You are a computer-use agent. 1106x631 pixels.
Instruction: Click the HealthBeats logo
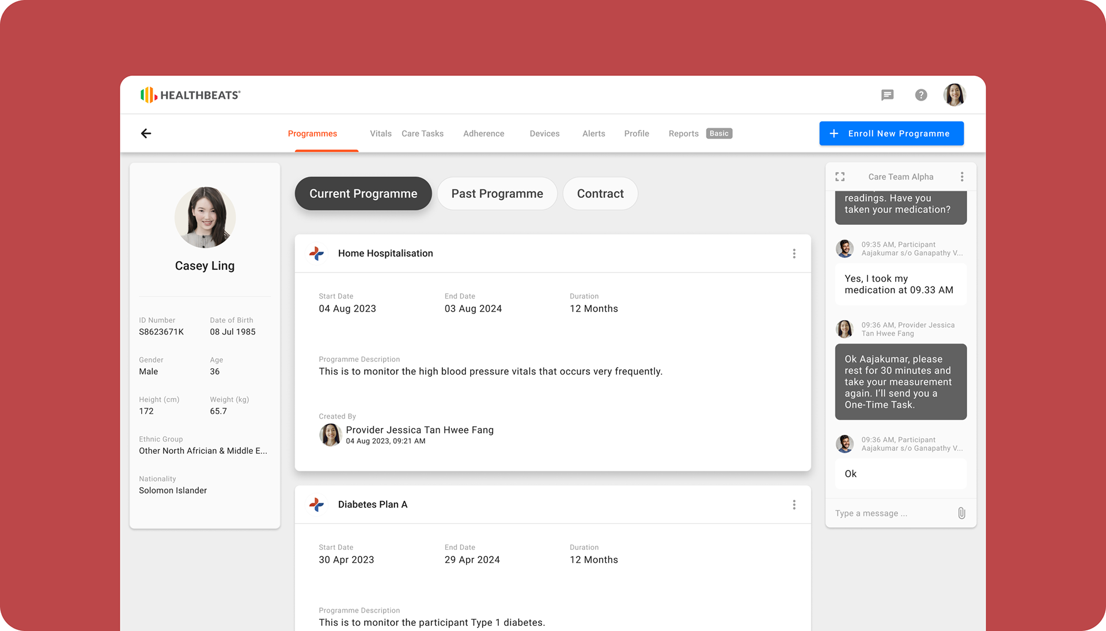(190, 95)
